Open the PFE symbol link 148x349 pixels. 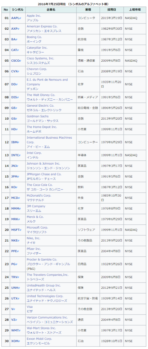pos(15,251)
